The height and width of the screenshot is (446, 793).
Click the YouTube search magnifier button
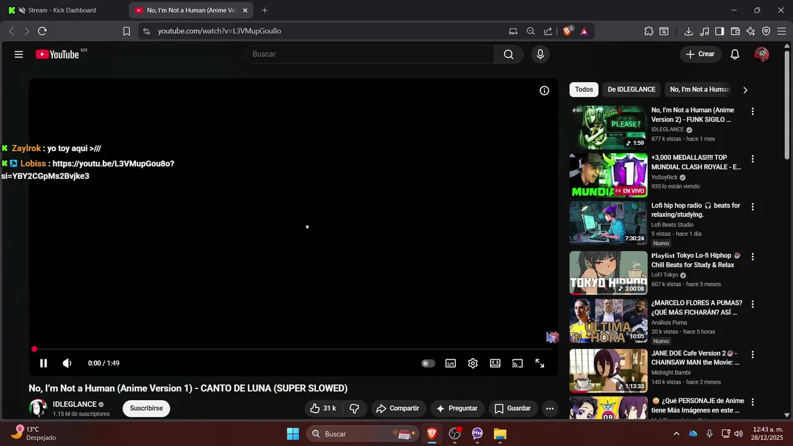(x=509, y=55)
